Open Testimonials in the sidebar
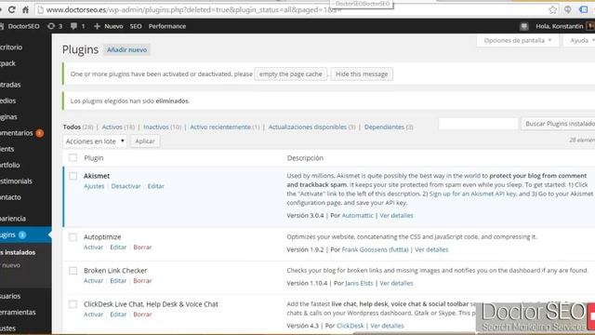Screen dimensions: 595x335 17,181
